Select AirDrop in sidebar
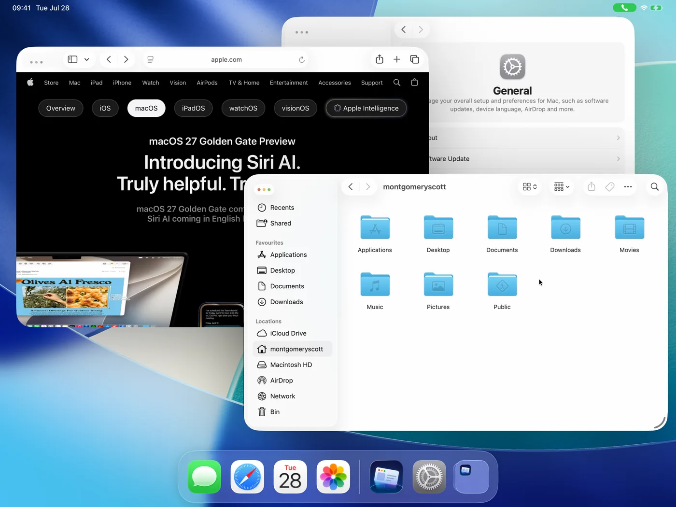 293,380
